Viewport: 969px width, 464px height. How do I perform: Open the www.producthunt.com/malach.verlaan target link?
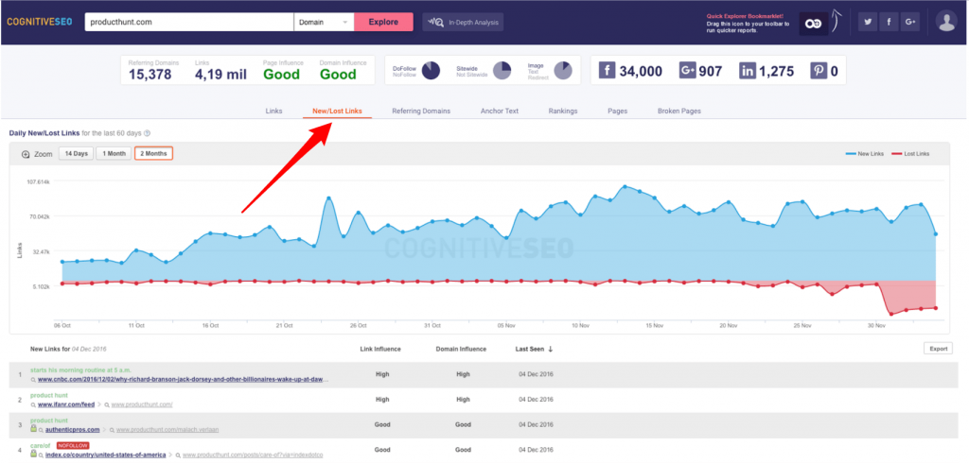pos(168,429)
